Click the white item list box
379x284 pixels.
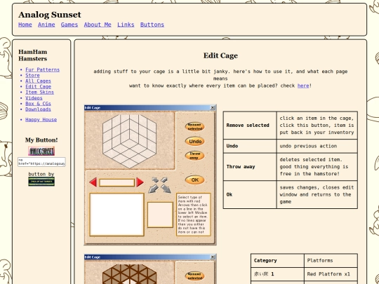(117, 215)
